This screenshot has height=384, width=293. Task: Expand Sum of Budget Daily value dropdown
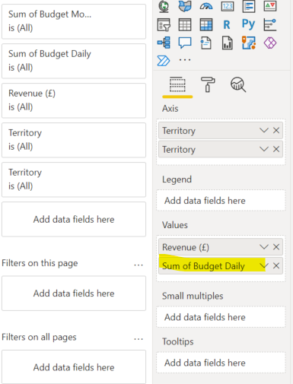[264, 266]
